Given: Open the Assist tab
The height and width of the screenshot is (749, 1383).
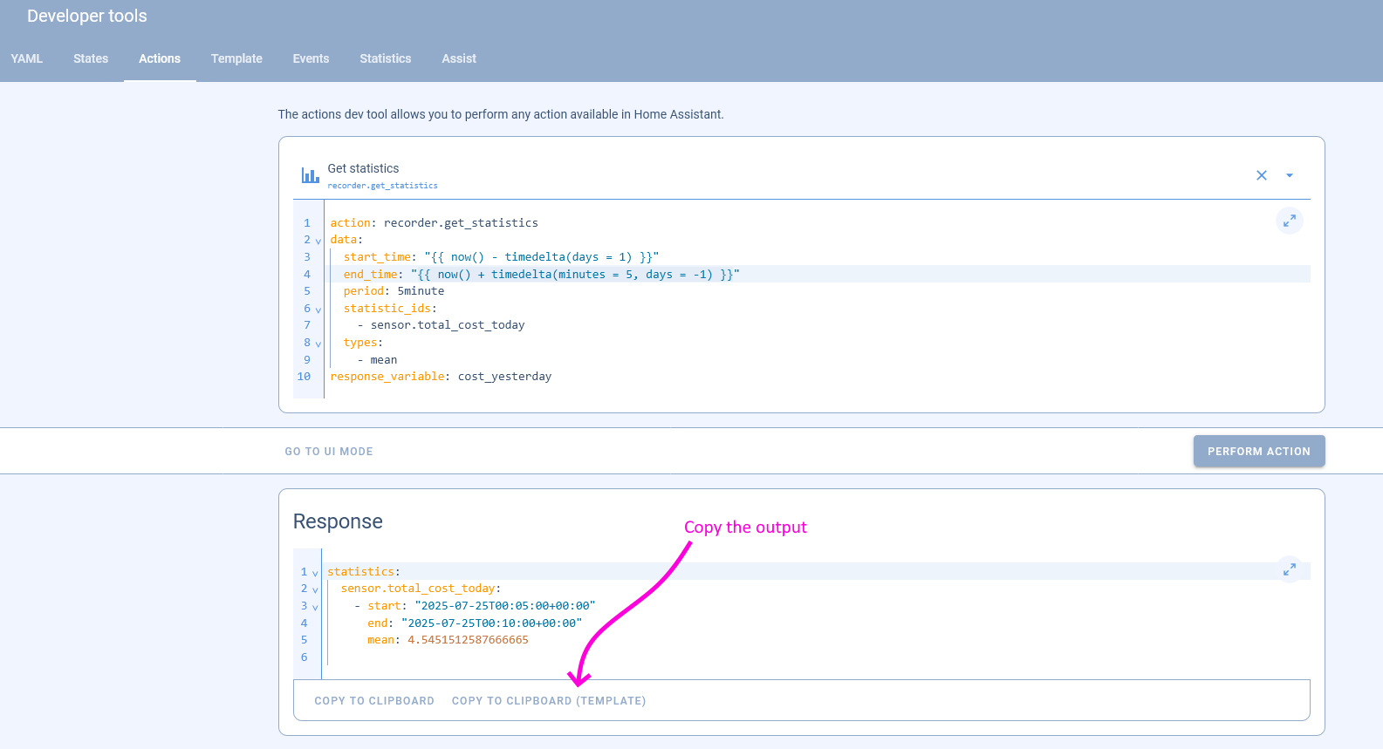Looking at the screenshot, I should pos(459,58).
